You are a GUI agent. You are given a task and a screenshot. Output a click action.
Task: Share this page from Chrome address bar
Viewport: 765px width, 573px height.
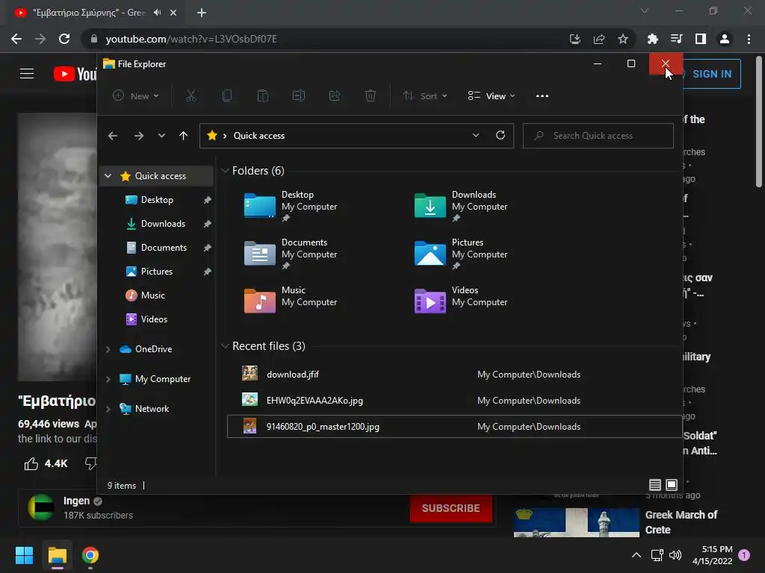coord(598,39)
